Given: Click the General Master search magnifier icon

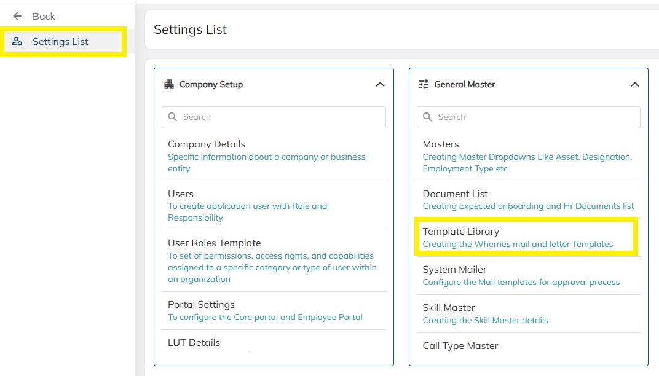Looking at the screenshot, I should click(x=427, y=117).
